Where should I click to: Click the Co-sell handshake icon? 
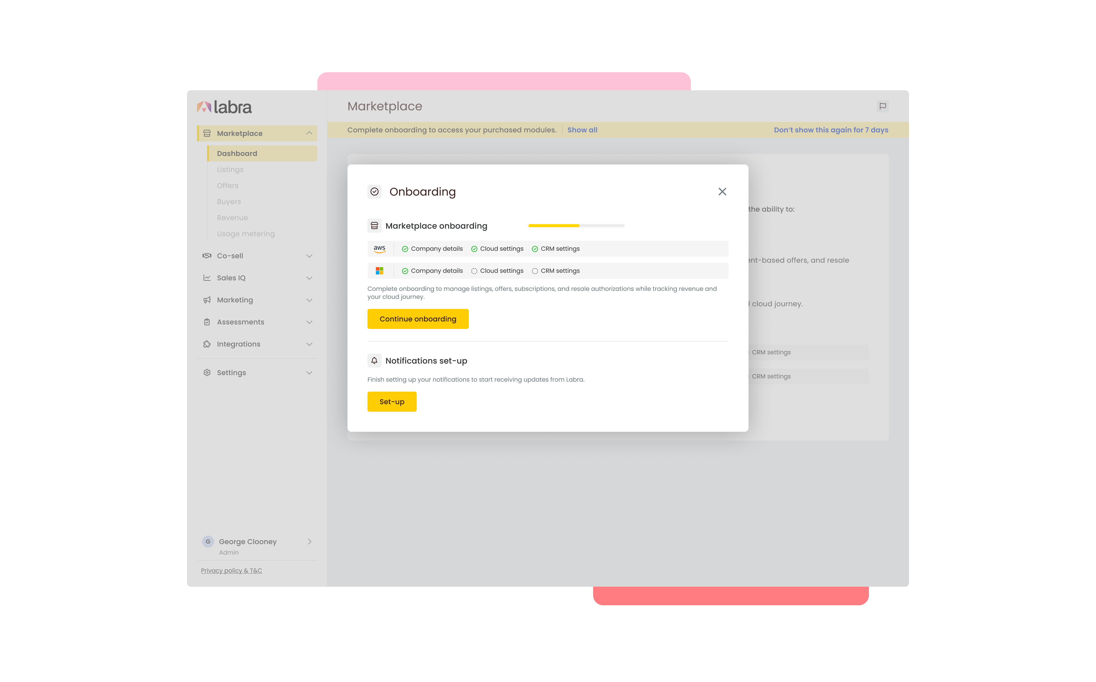207,256
